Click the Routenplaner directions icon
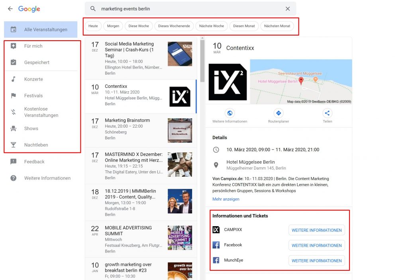 [279, 113]
